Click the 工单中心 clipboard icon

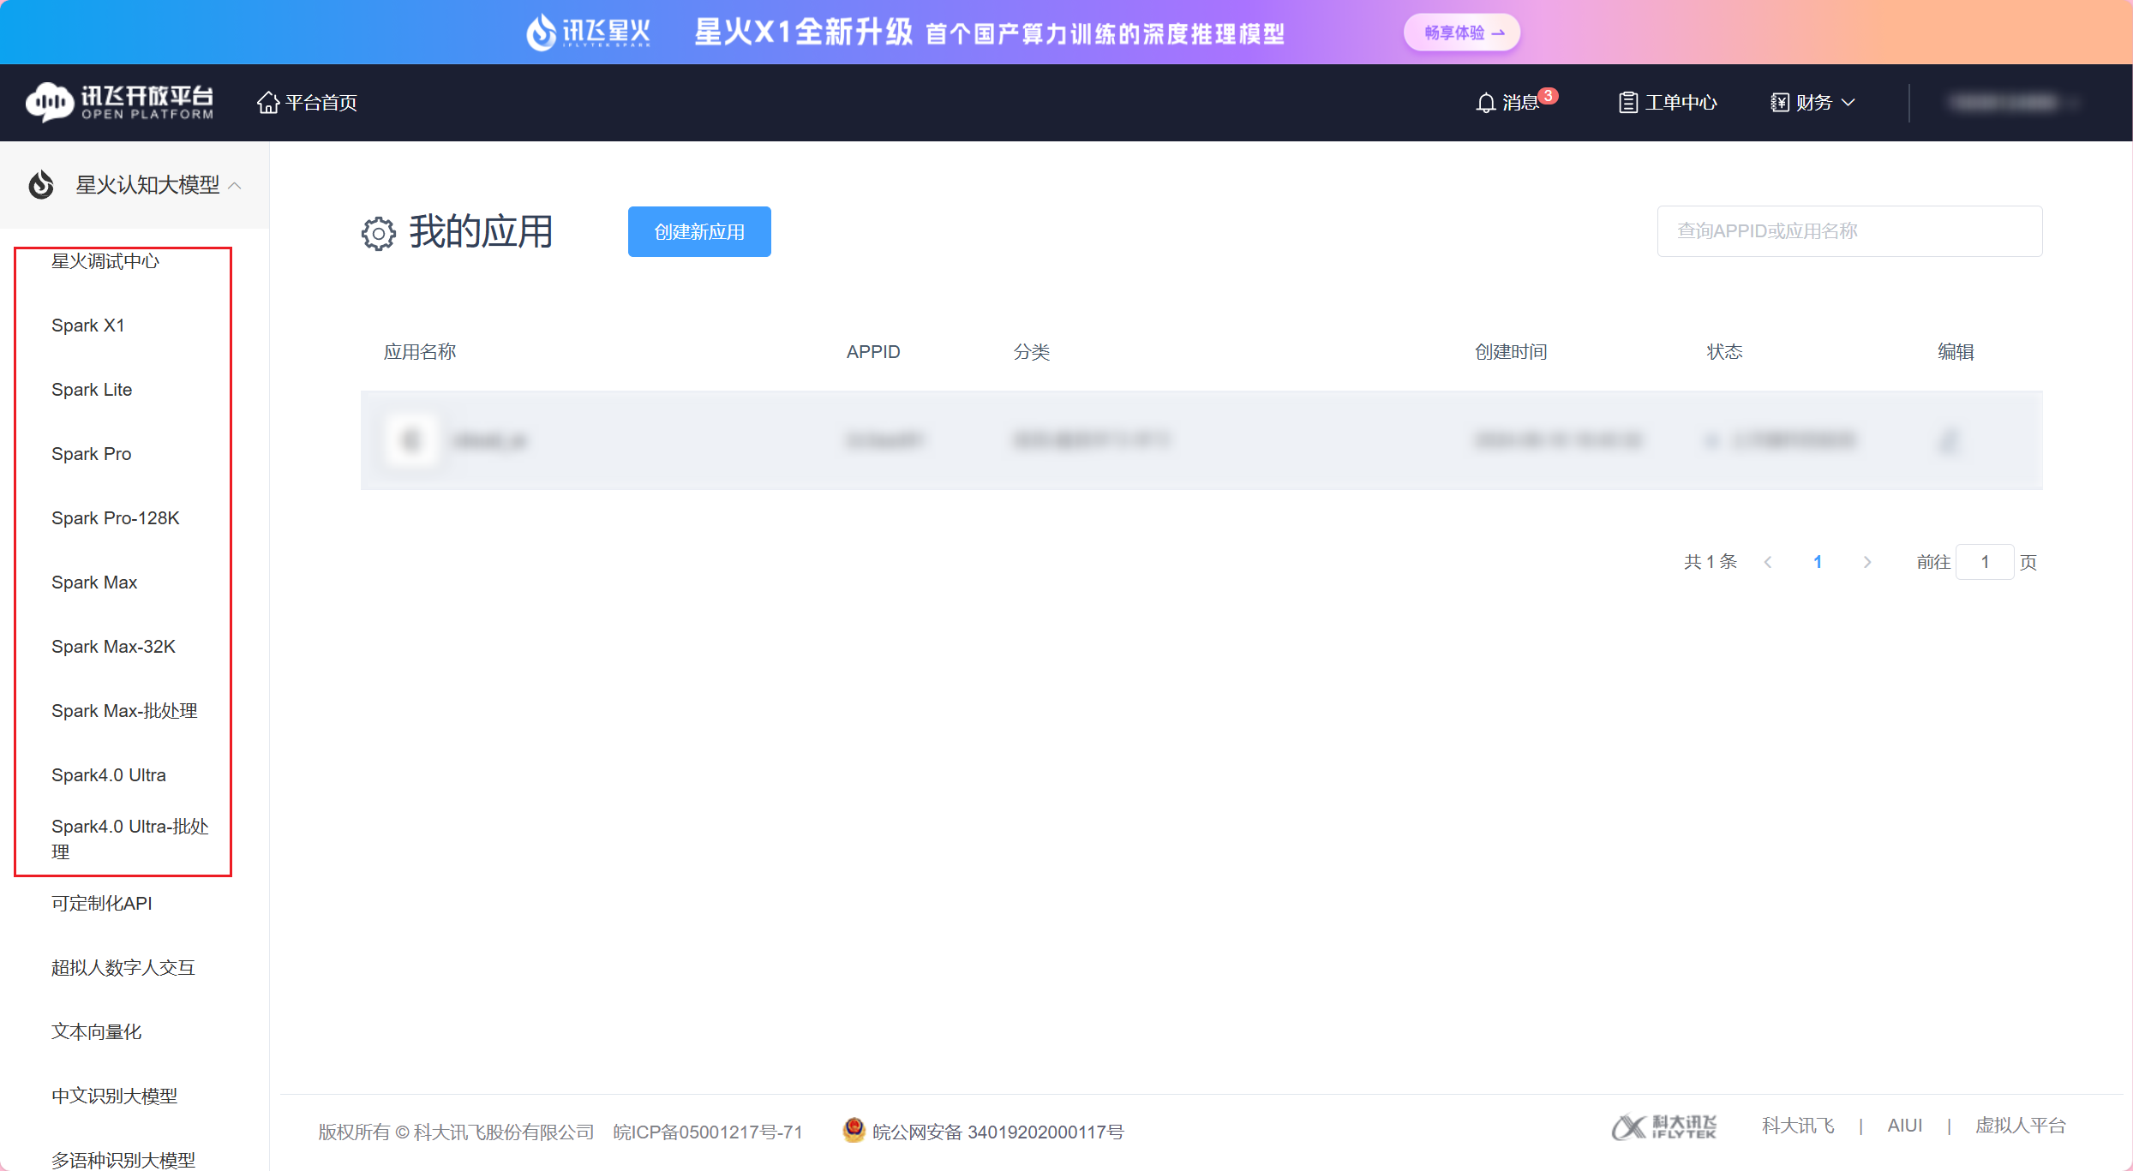(1627, 103)
